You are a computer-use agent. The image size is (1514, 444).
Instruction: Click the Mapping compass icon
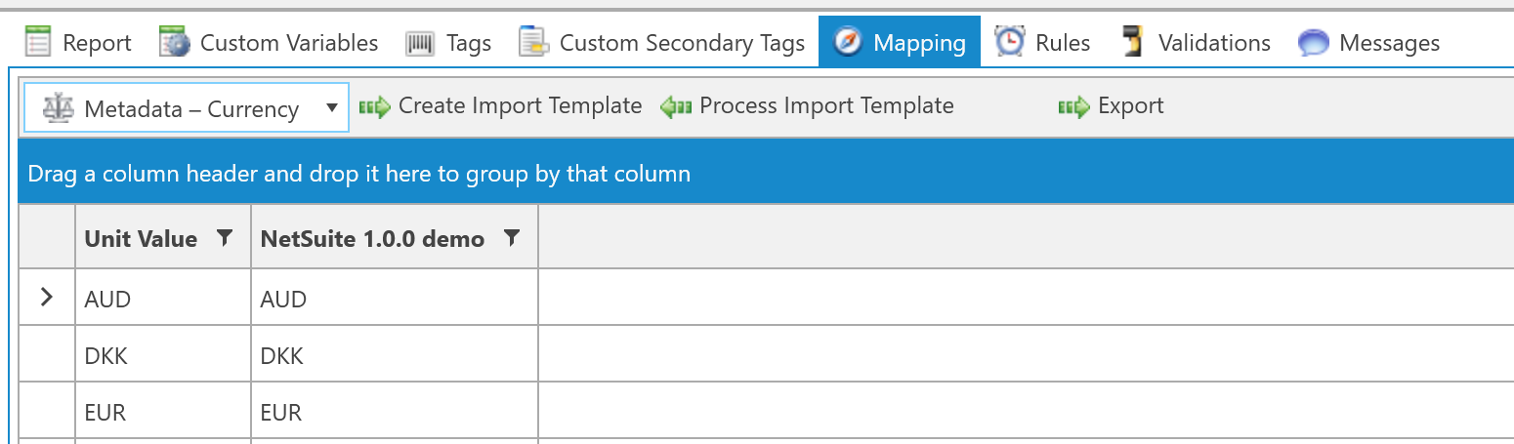(x=847, y=43)
